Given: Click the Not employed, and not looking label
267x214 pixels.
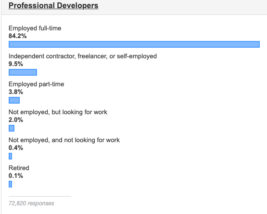Looking at the screenshot, I should pyautogui.click(x=64, y=140).
